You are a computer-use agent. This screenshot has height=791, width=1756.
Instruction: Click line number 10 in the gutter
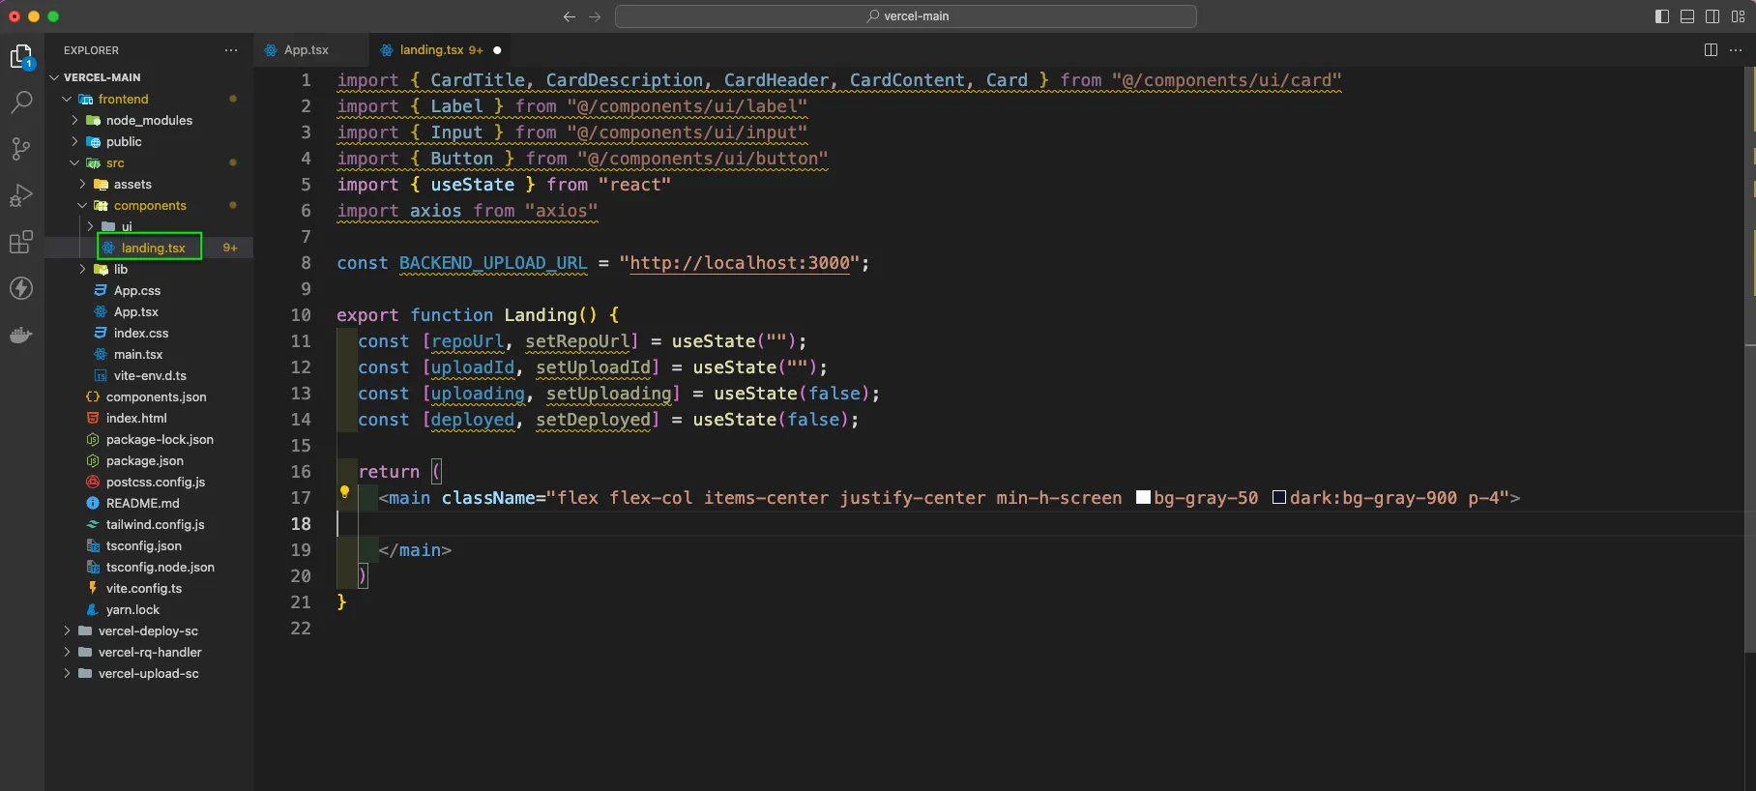tap(301, 315)
